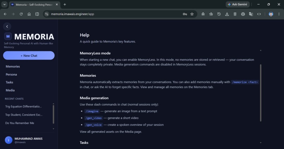Go forward in browser history
This screenshot has height=149, width=284.
(13, 14)
